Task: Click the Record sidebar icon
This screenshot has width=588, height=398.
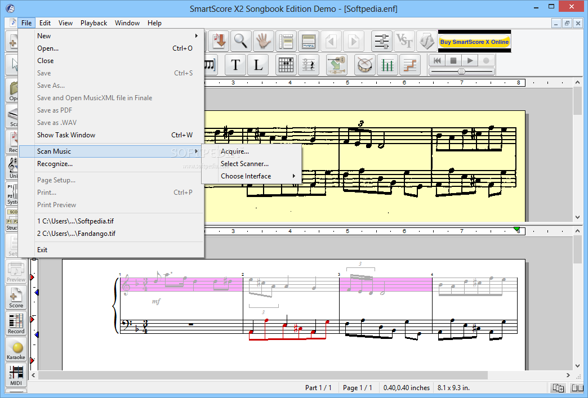Action: pyautogui.click(x=16, y=324)
